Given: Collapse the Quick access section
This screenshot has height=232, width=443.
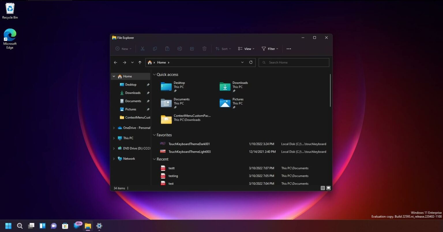Looking at the screenshot, I should pos(154,75).
